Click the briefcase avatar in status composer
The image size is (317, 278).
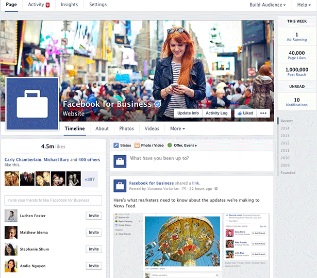(120, 161)
